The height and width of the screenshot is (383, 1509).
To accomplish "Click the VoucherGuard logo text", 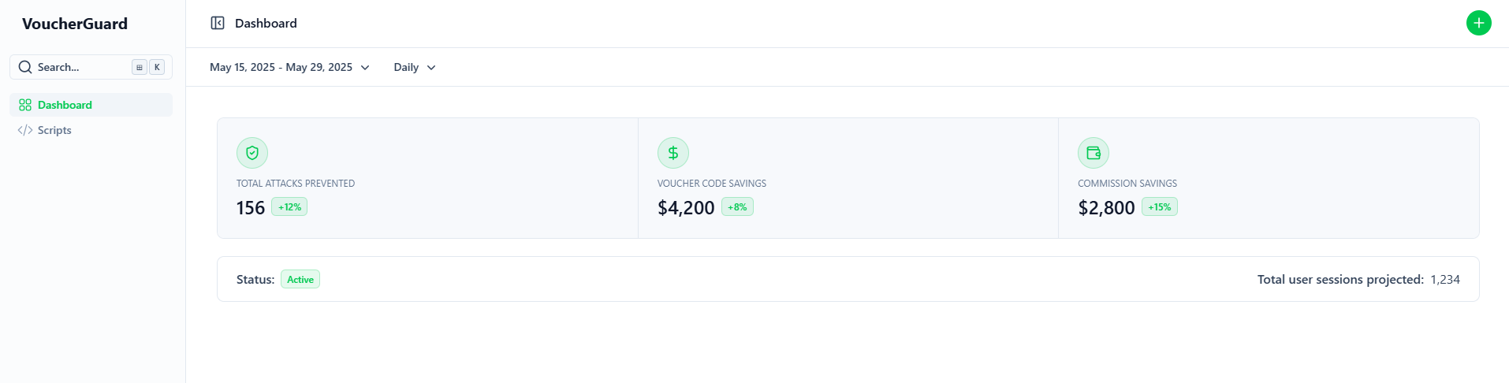I will click(75, 24).
